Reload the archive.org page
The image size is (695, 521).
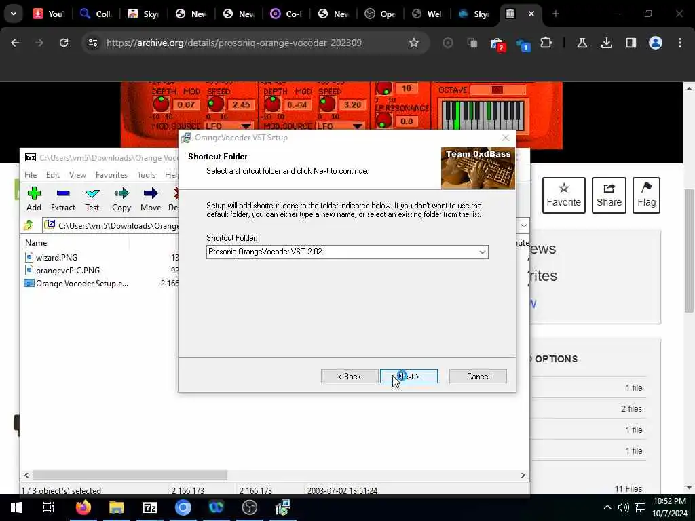(x=64, y=43)
